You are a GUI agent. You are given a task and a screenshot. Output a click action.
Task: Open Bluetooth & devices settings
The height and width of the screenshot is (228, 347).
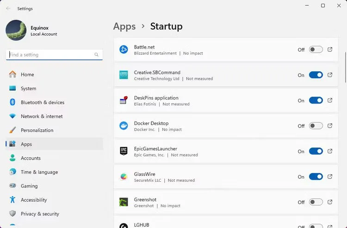[42, 102]
